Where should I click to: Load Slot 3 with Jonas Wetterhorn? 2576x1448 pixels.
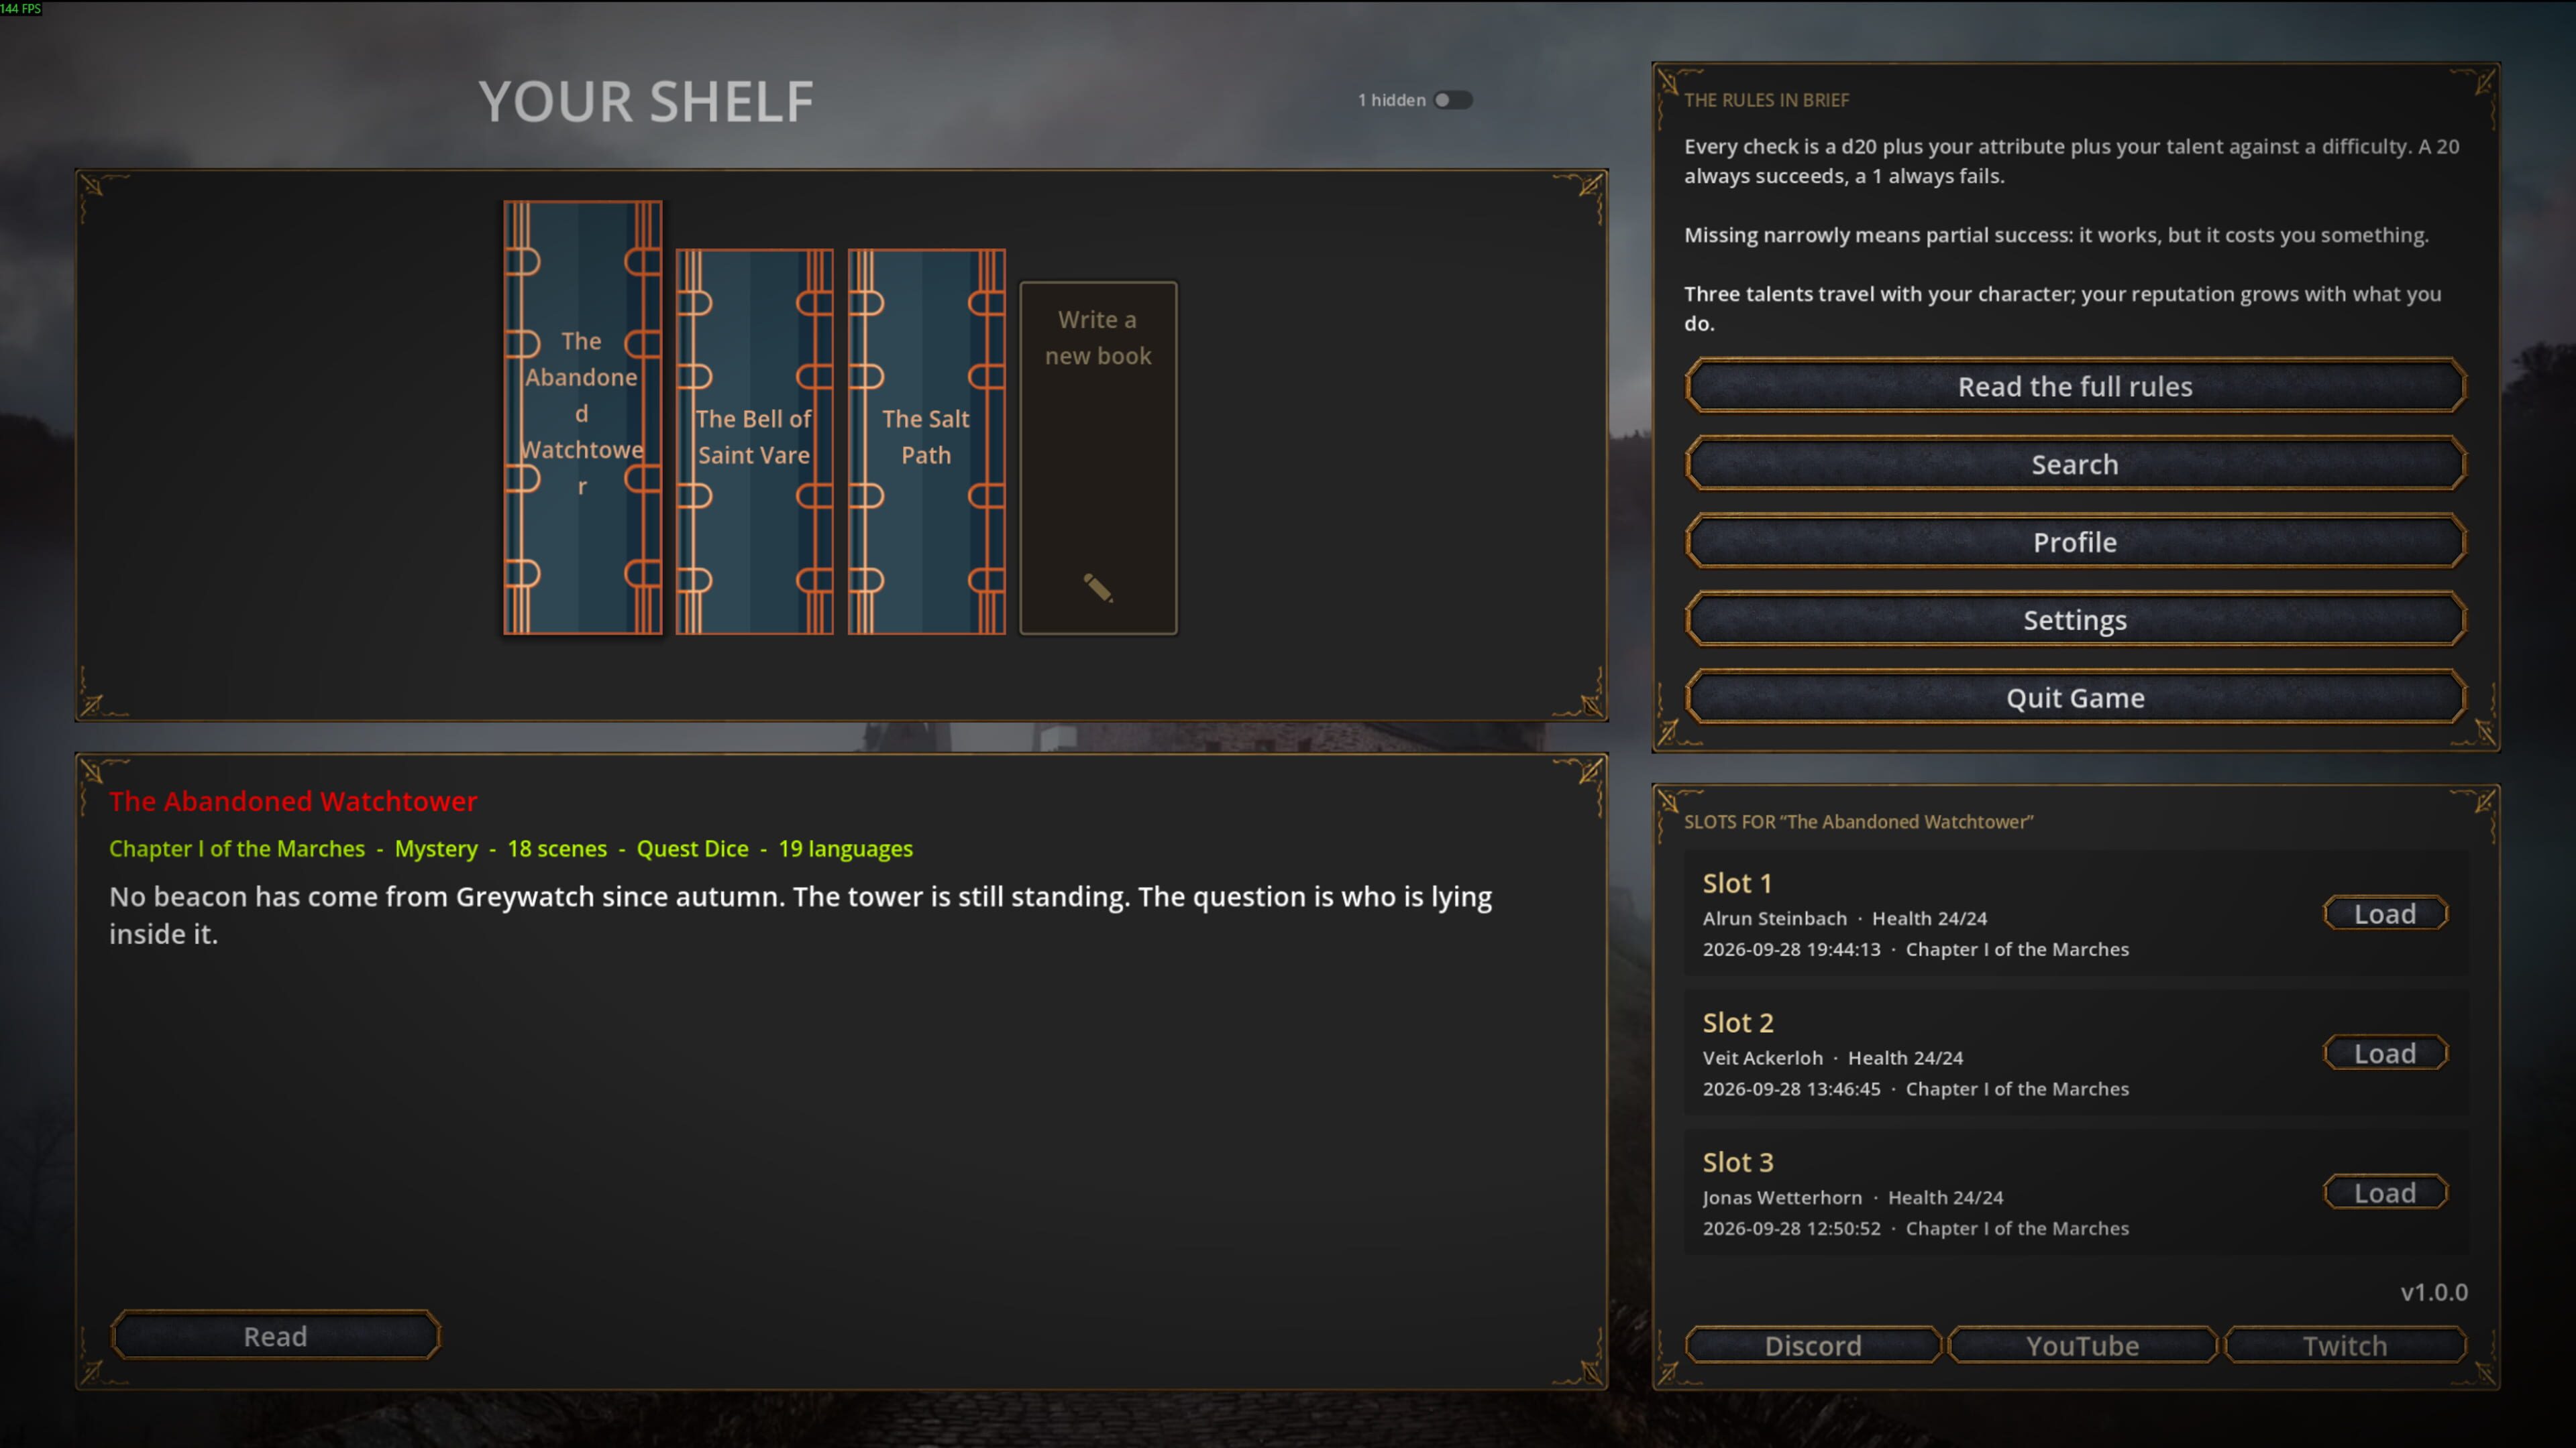2385,1192
